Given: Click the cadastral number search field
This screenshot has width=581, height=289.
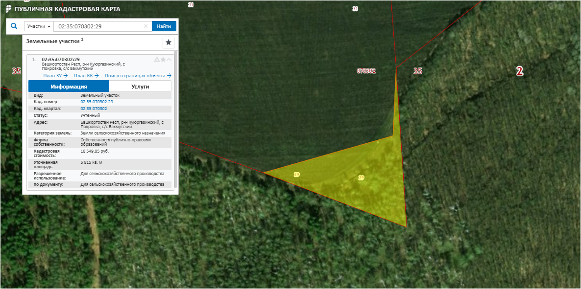Looking at the screenshot, I should click(x=98, y=26).
